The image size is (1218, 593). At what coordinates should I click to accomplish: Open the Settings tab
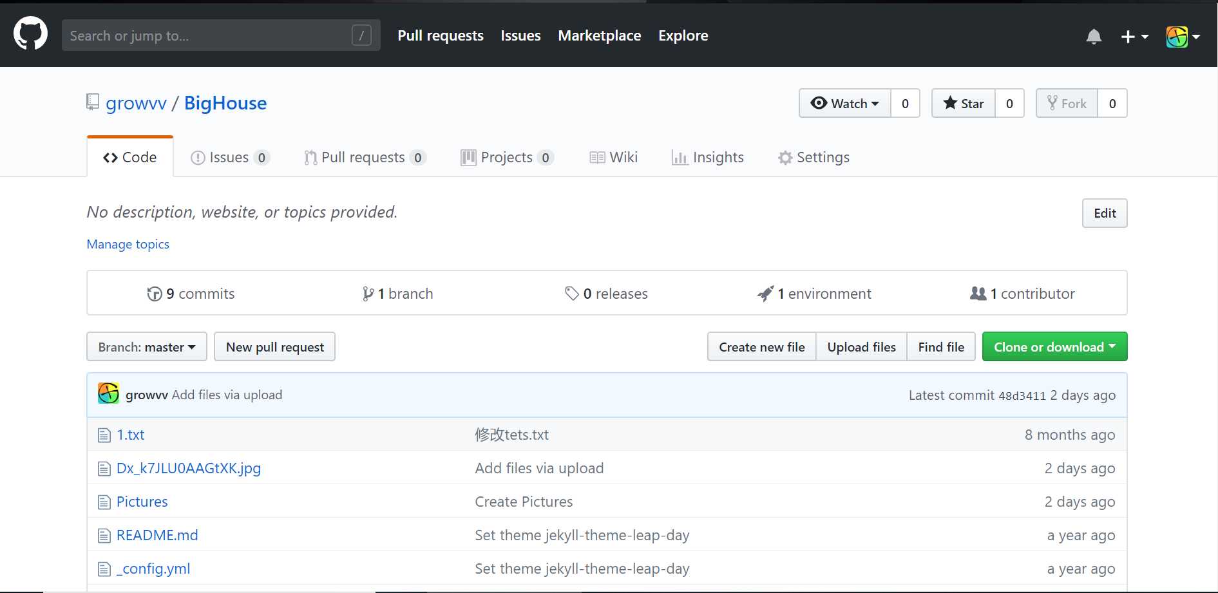click(814, 157)
